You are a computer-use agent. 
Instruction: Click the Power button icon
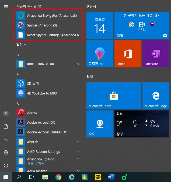pyautogui.click(x=6, y=165)
